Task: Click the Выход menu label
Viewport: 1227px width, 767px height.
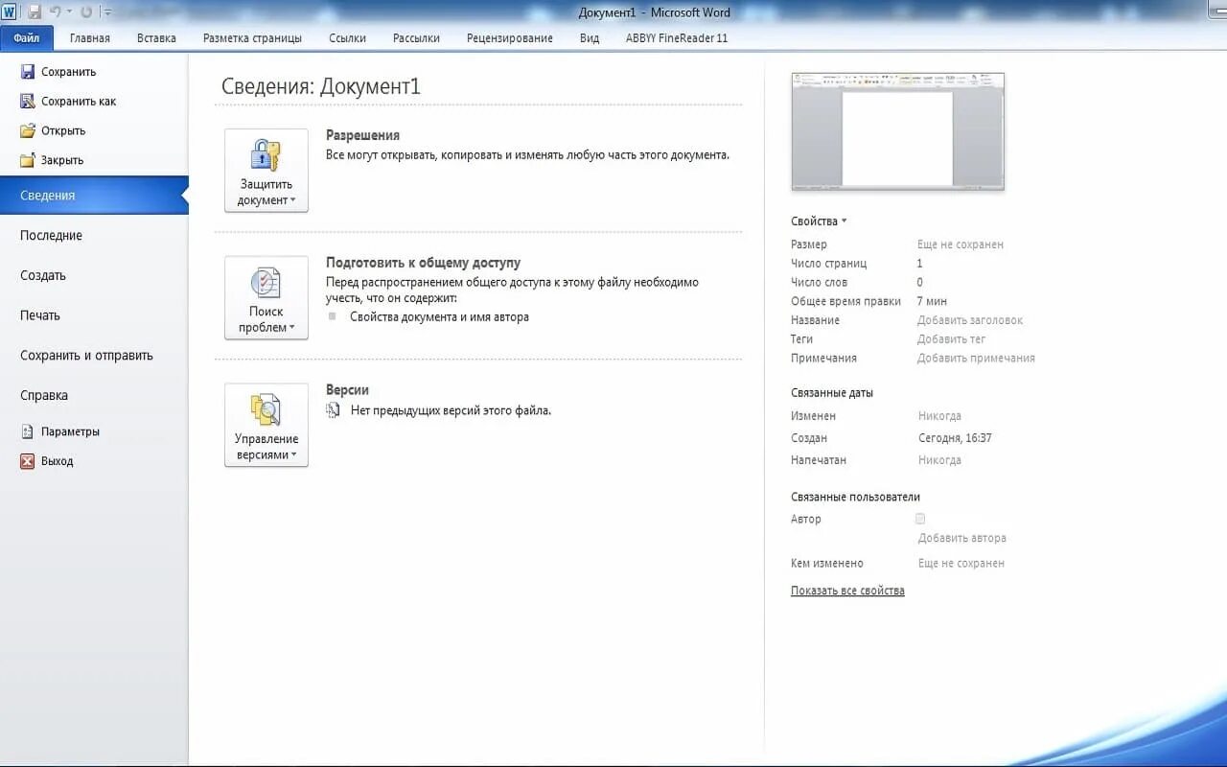Action: tap(57, 461)
